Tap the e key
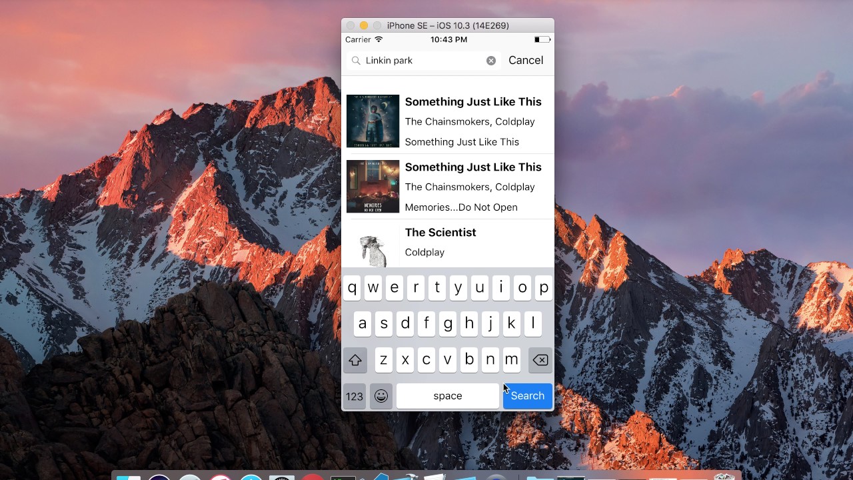The height and width of the screenshot is (480, 853). [x=395, y=288]
